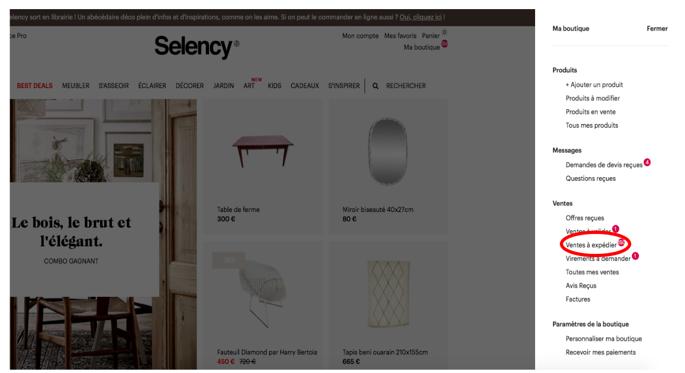Select + Ajouter un produit
Viewport: 685px width, 373px height.
[594, 85]
